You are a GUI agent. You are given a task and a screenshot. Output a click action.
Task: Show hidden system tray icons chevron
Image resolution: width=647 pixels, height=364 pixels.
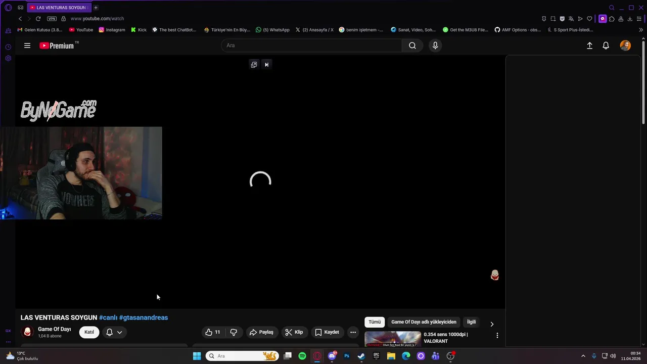point(583,356)
